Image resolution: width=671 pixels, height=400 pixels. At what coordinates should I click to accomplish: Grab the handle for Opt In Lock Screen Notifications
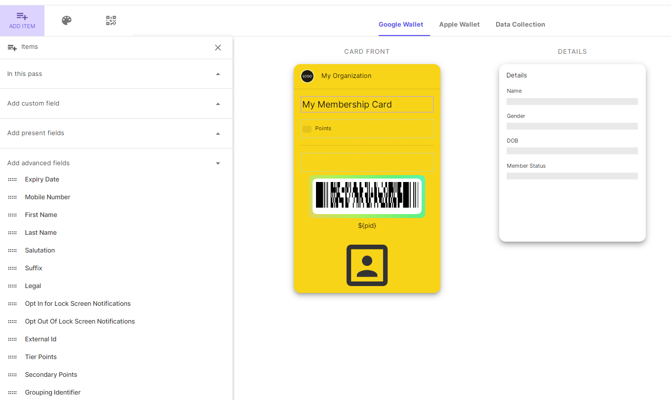12,304
